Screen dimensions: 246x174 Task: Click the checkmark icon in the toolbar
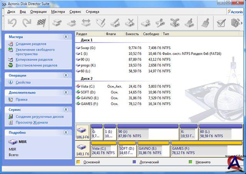pos(221,23)
